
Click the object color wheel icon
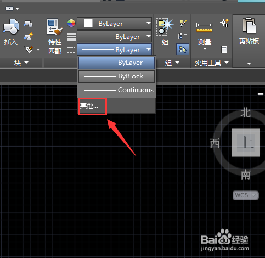[71, 23]
